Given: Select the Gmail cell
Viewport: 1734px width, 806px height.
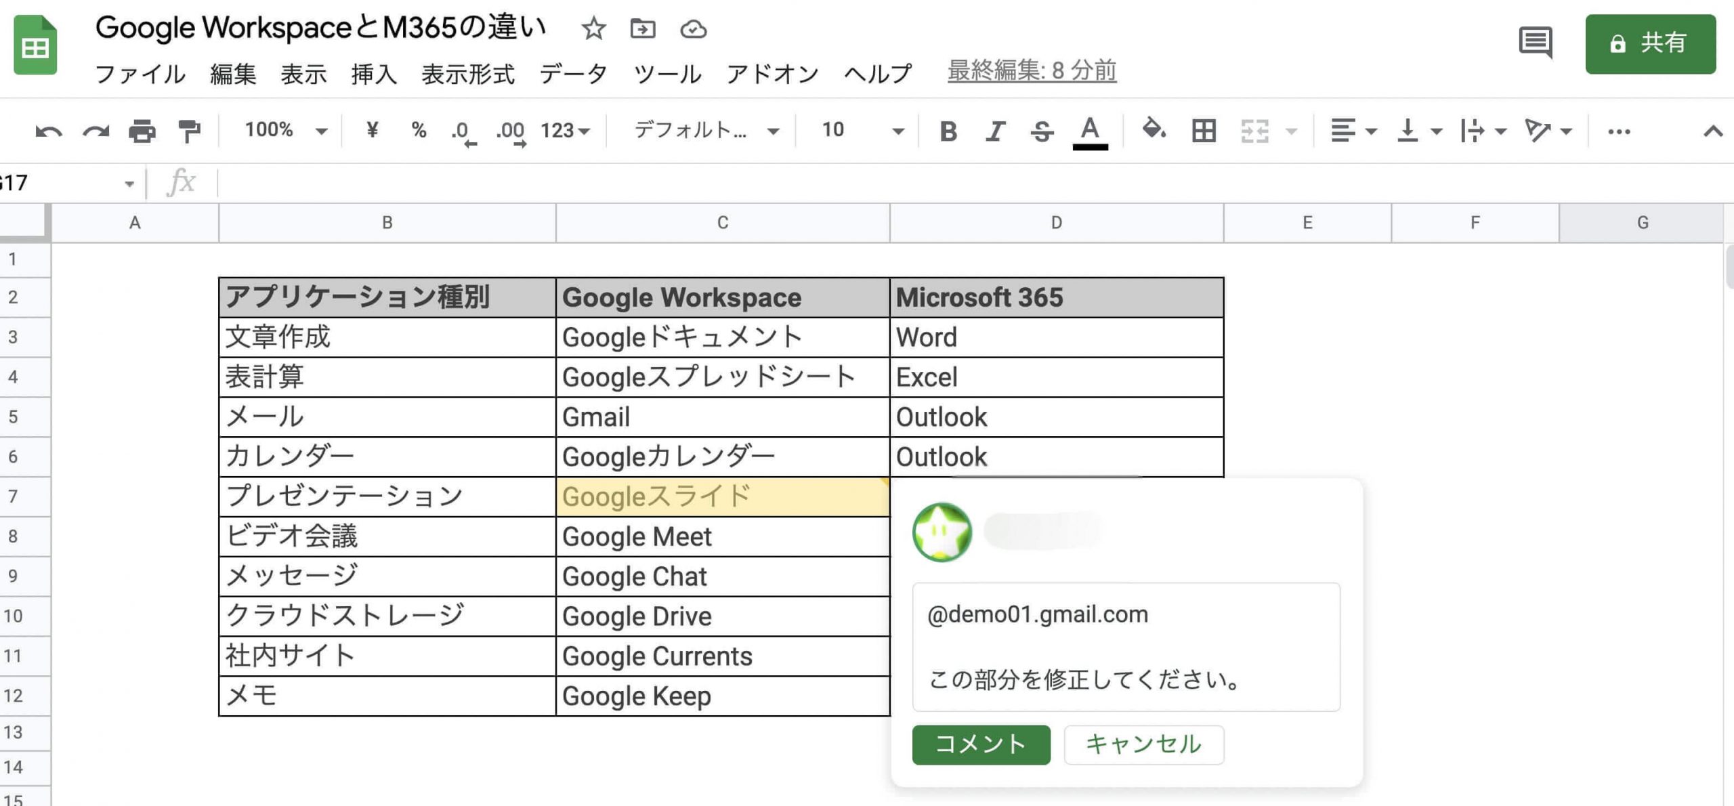Looking at the screenshot, I should (x=722, y=417).
